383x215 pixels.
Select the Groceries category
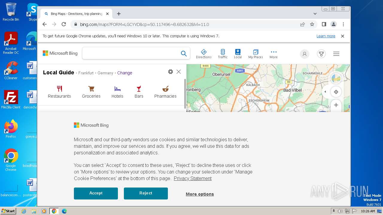click(91, 92)
